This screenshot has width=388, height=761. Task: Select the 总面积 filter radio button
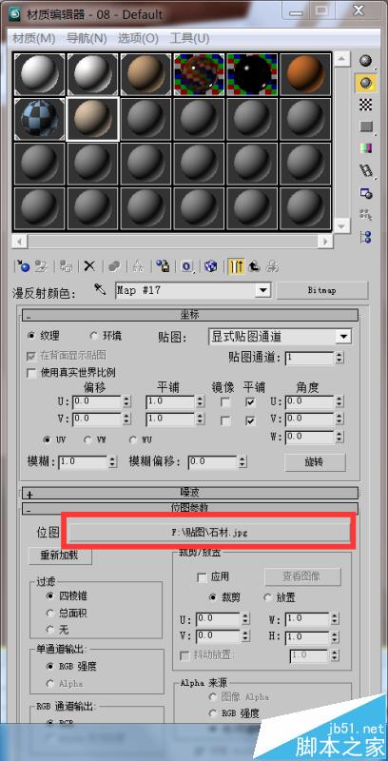coord(50,613)
